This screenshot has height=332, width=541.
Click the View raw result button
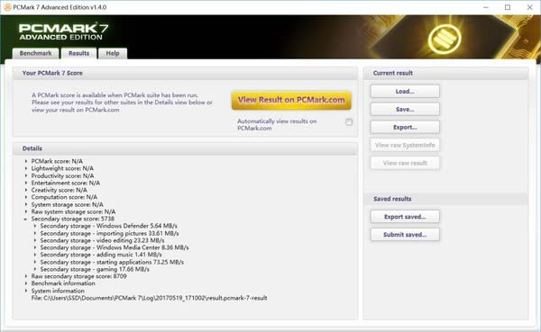pos(405,163)
